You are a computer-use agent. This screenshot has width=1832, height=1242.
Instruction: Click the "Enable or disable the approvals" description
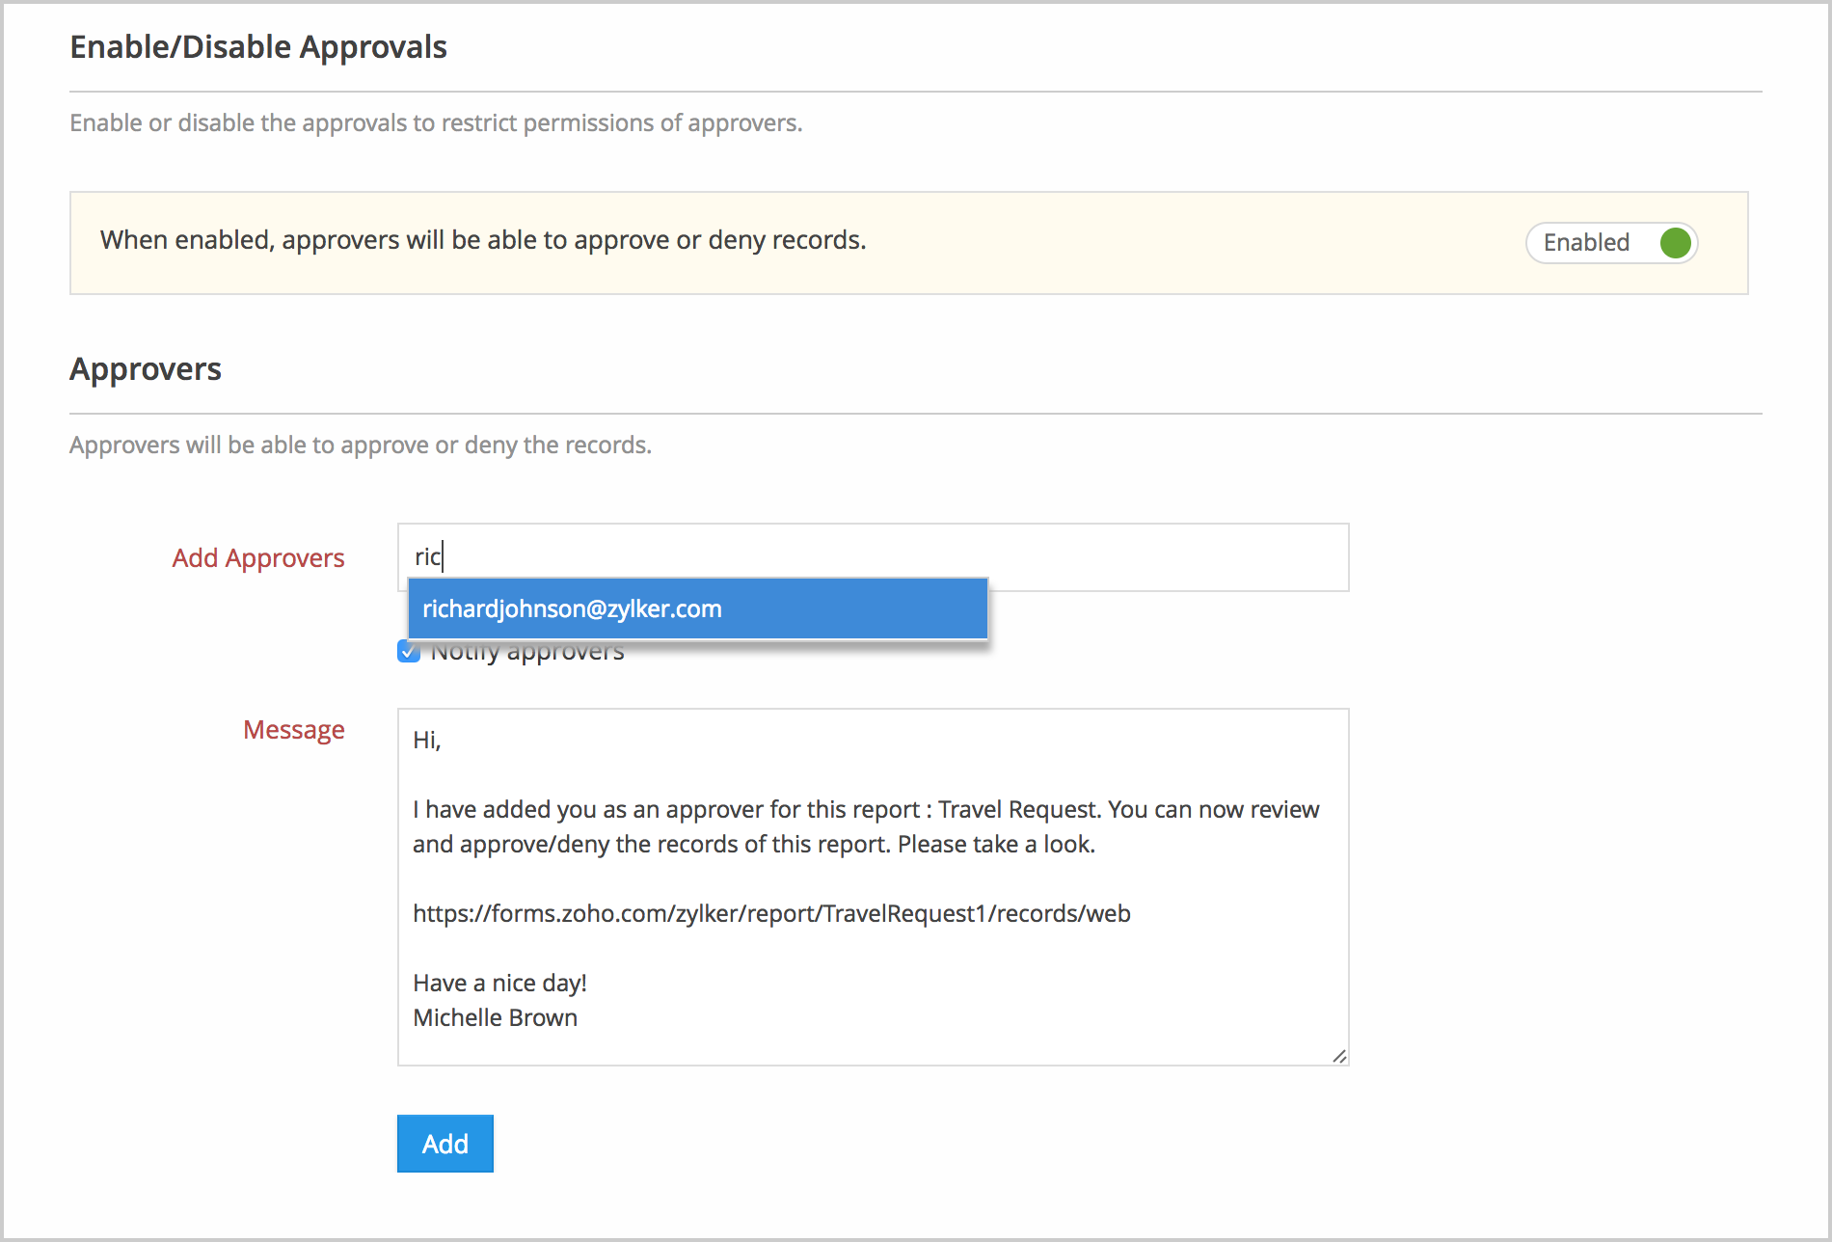[x=435, y=123]
